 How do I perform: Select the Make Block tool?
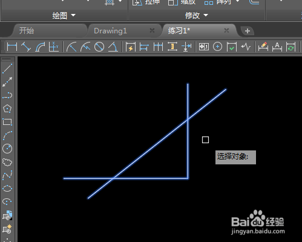coord(7,229)
